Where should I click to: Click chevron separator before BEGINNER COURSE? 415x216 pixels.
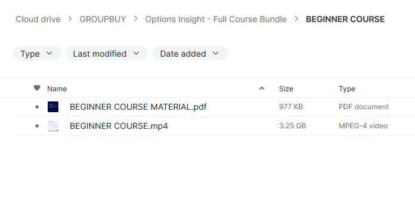[x=296, y=19]
